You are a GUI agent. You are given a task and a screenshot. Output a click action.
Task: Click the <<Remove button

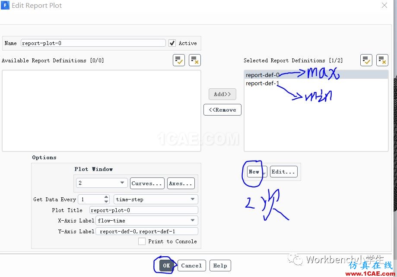click(222, 110)
